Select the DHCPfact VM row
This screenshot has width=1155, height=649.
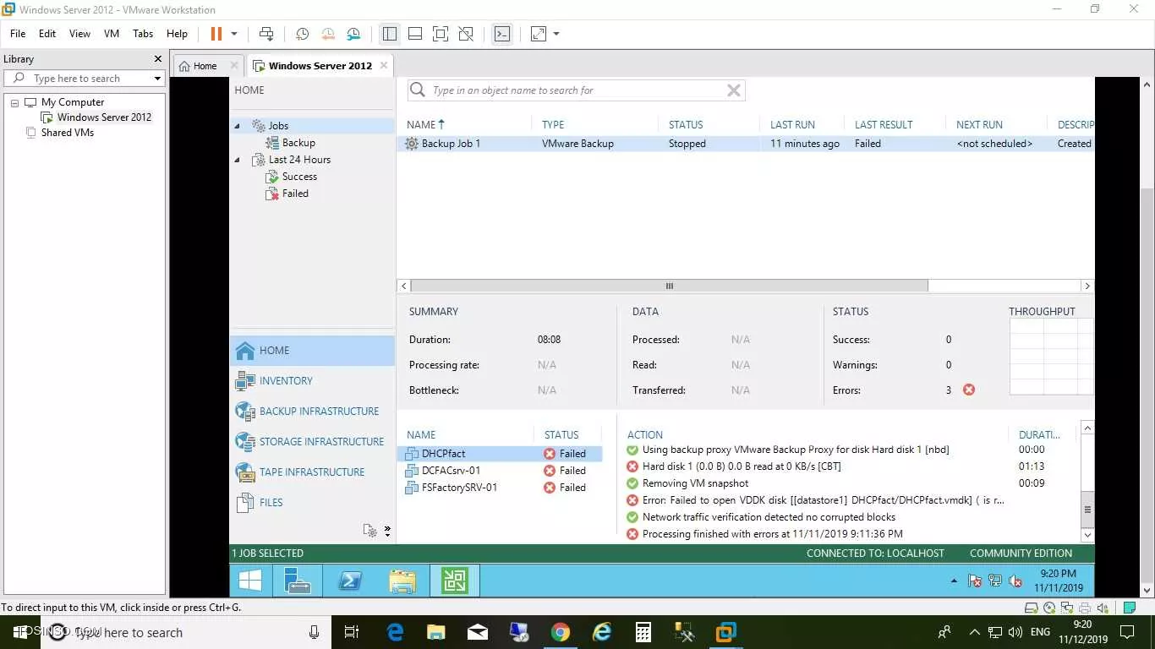coord(500,454)
